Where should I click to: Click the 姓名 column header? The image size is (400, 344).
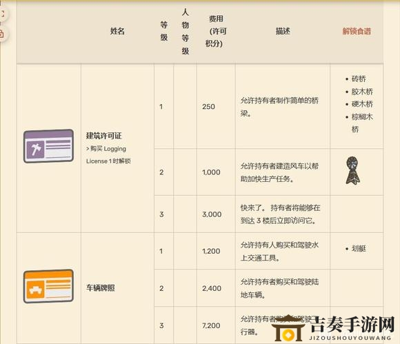[x=117, y=31]
